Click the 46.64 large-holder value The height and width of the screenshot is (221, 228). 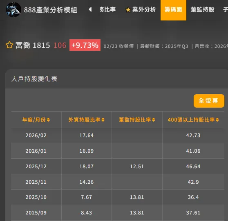click(193, 167)
